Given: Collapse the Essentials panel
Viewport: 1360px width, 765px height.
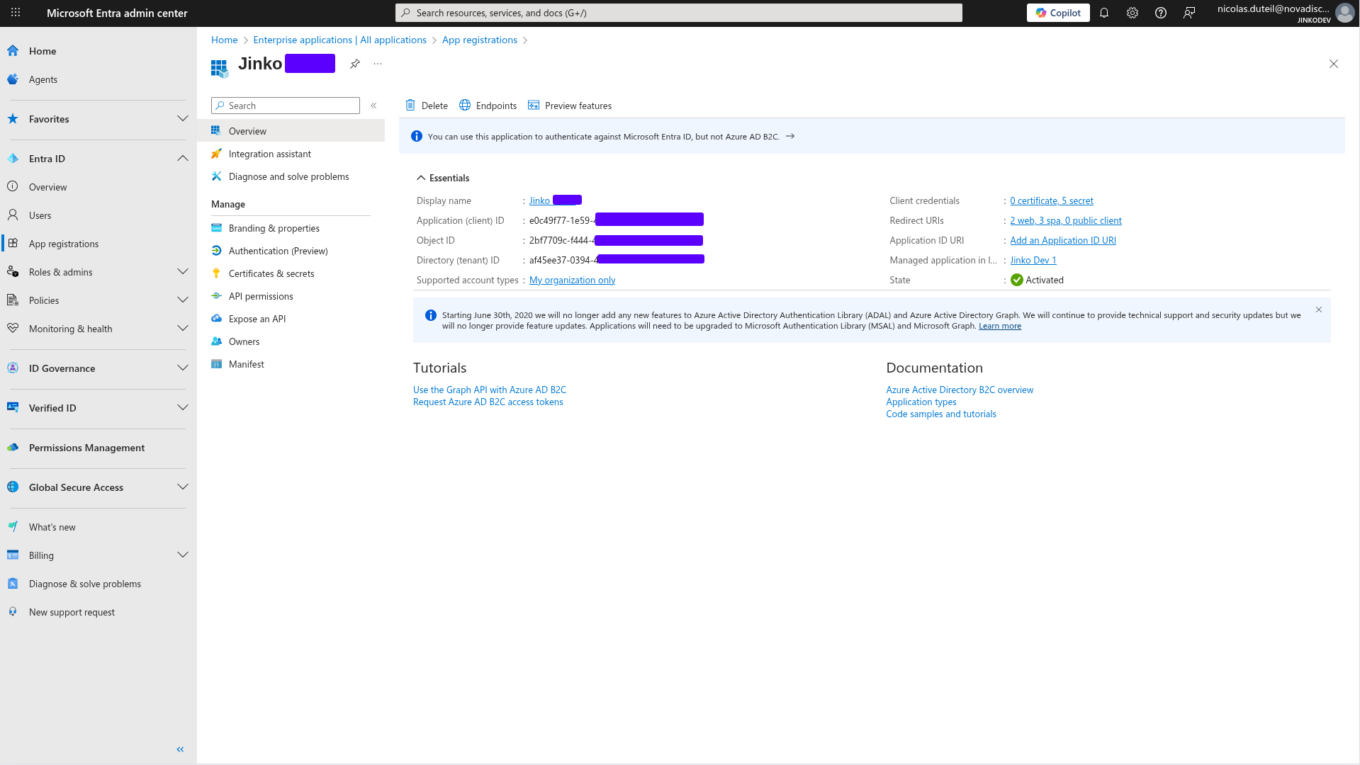Looking at the screenshot, I should point(421,178).
